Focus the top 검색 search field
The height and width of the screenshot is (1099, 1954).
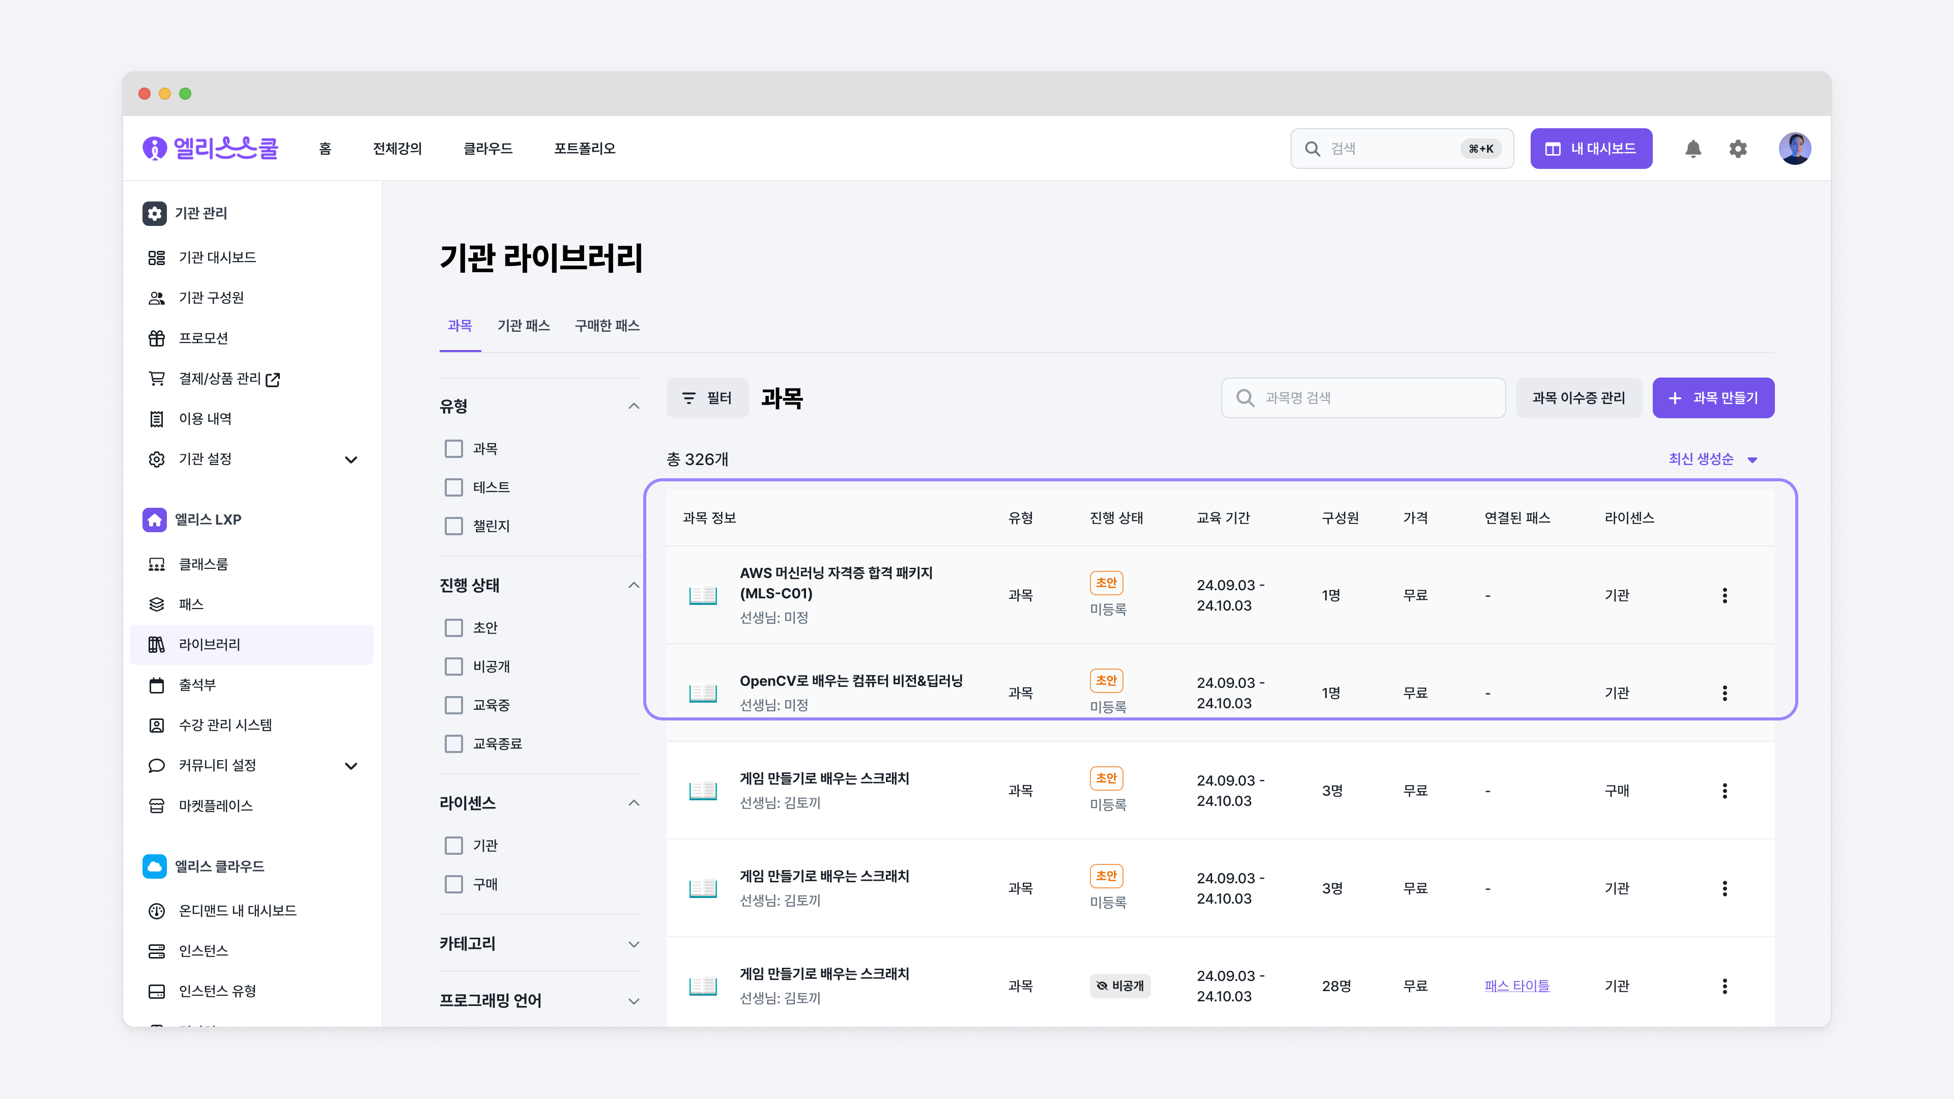(x=1402, y=149)
